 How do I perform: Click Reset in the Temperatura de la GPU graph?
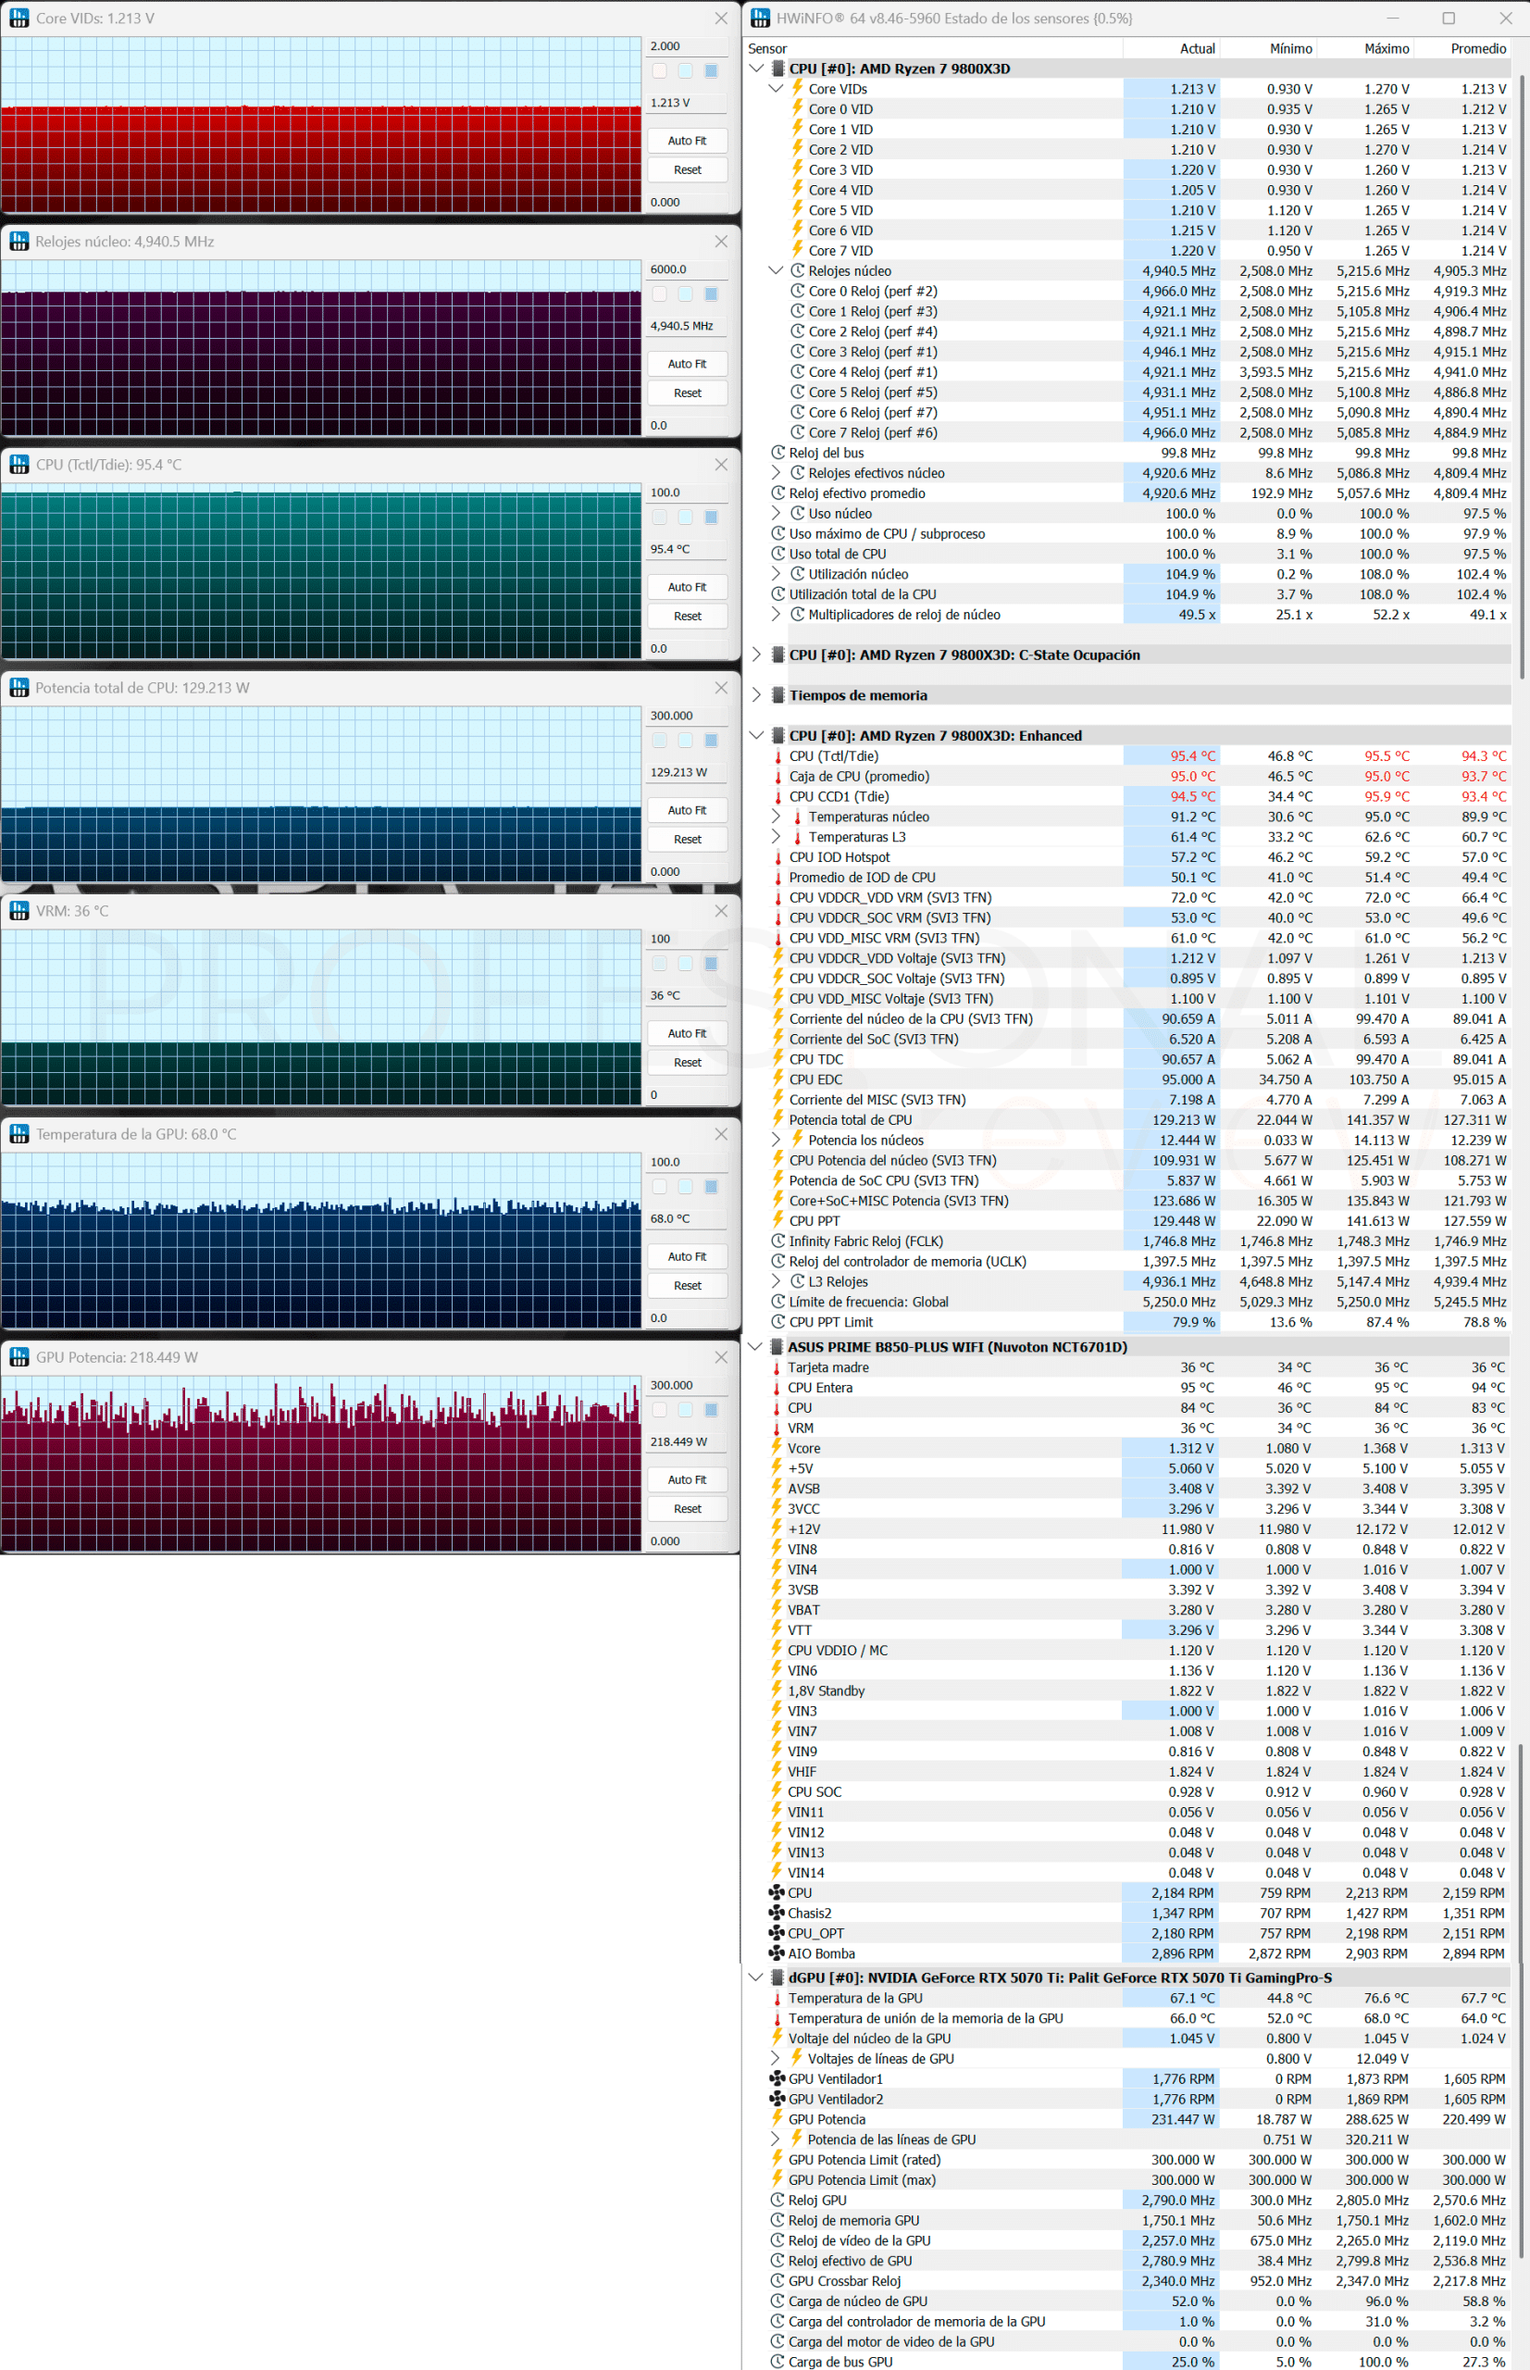click(688, 1285)
